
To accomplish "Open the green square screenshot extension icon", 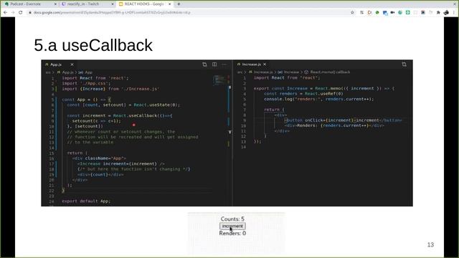I will coord(408,13).
